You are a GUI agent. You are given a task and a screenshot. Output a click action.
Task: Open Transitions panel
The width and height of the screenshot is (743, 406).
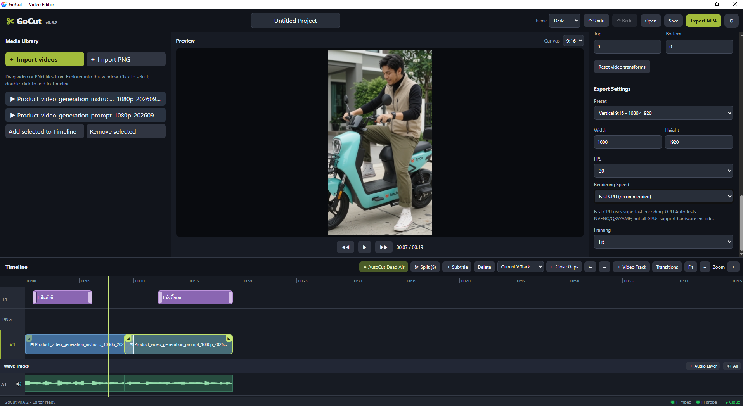667,267
